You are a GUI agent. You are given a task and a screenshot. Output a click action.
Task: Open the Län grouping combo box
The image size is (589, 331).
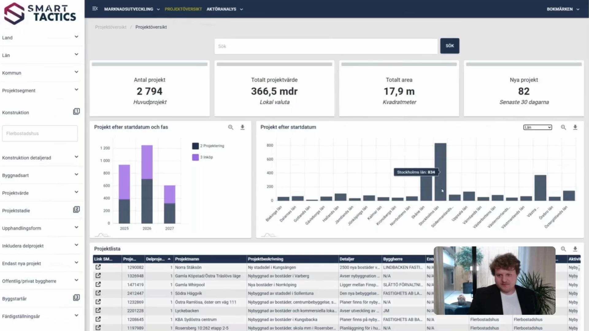click(x=537, y=127)
